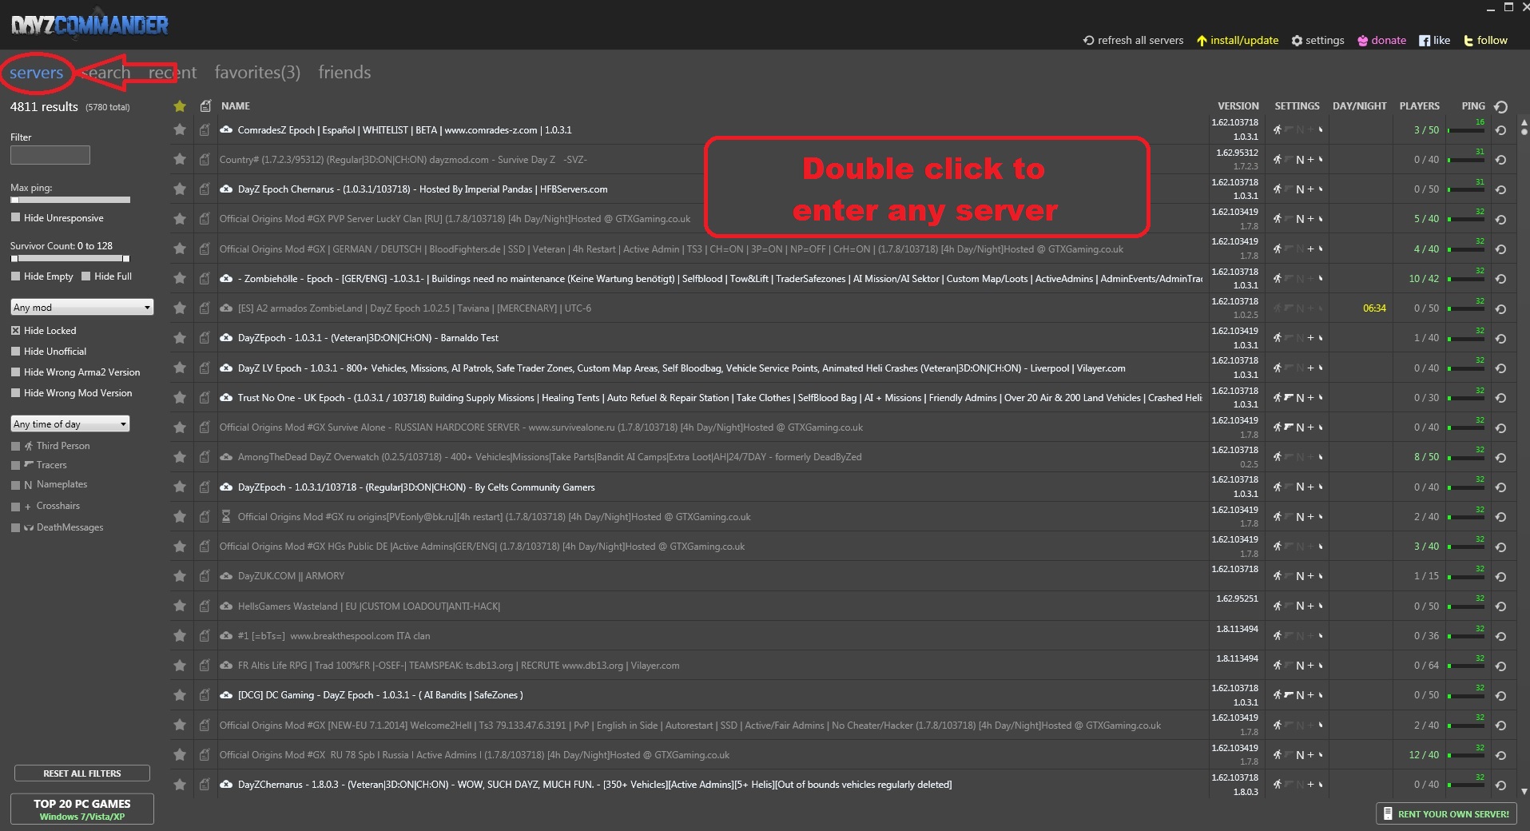Open the favorites(3) tab
Screen dimensions: 1530x831
click(x=257, y=73)
